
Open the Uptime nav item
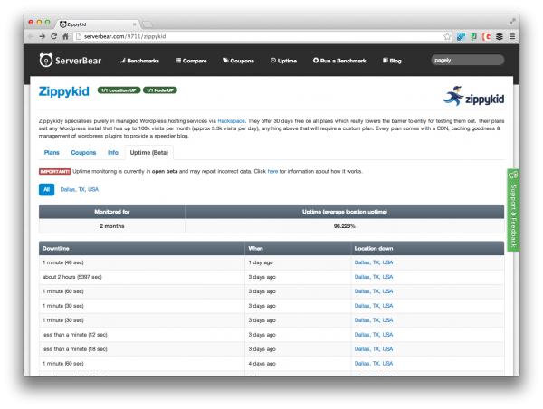point(283,61)
